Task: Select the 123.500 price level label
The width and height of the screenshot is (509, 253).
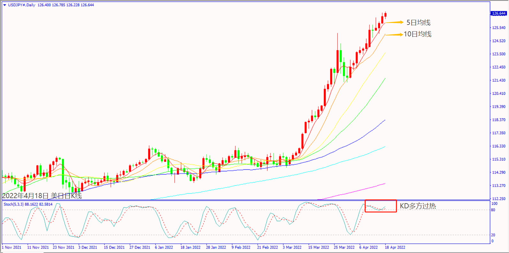Action: click(x=499, y=54)
